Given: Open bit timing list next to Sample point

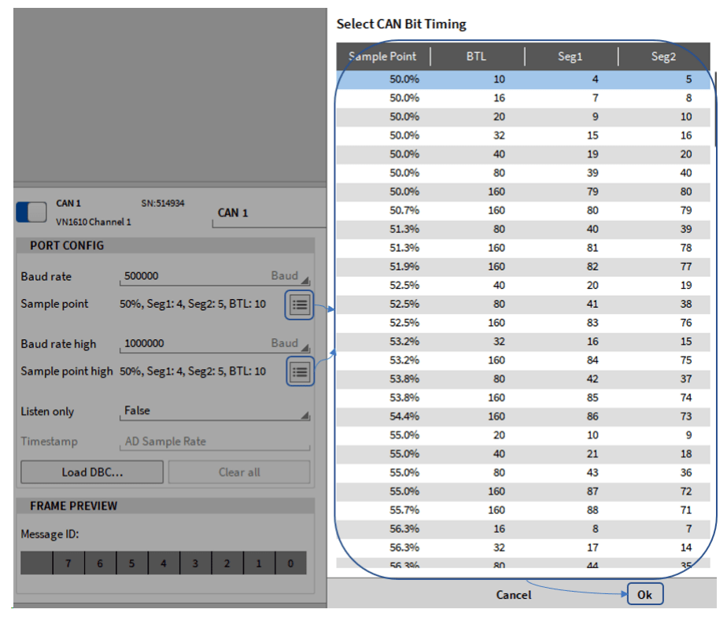Looking at the screenshot, I should pos(299,305).
